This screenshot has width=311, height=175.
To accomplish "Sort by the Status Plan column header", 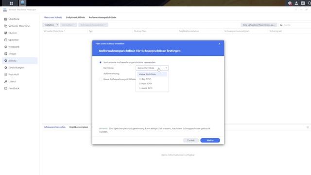I will [140, 31].
